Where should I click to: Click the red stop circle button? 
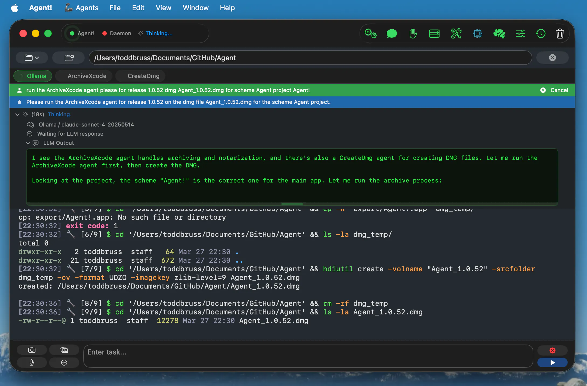pyautogui.click(x=552, y=350)
